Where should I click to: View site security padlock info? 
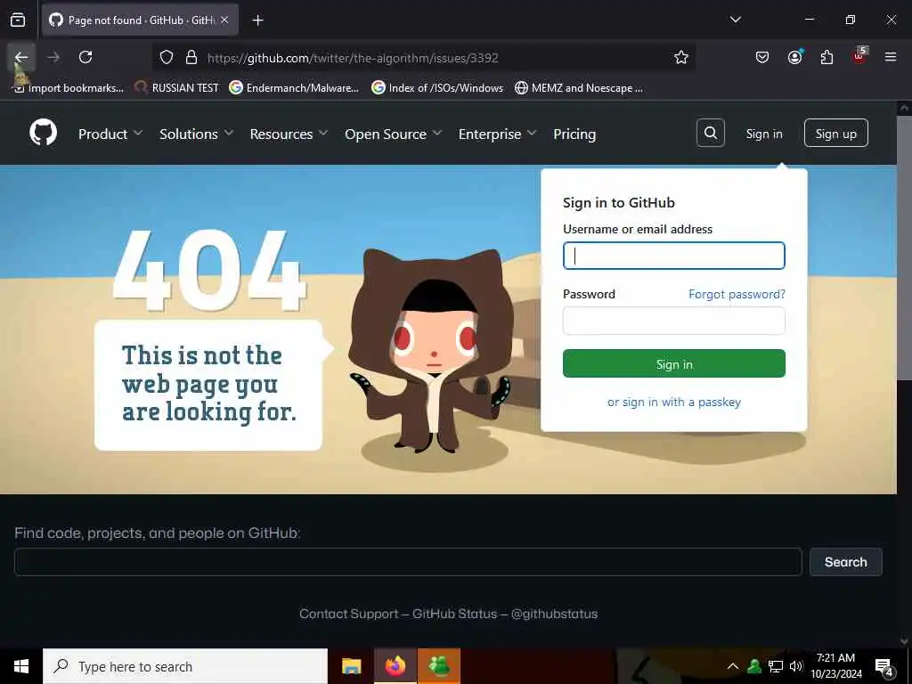coord(191,58)
